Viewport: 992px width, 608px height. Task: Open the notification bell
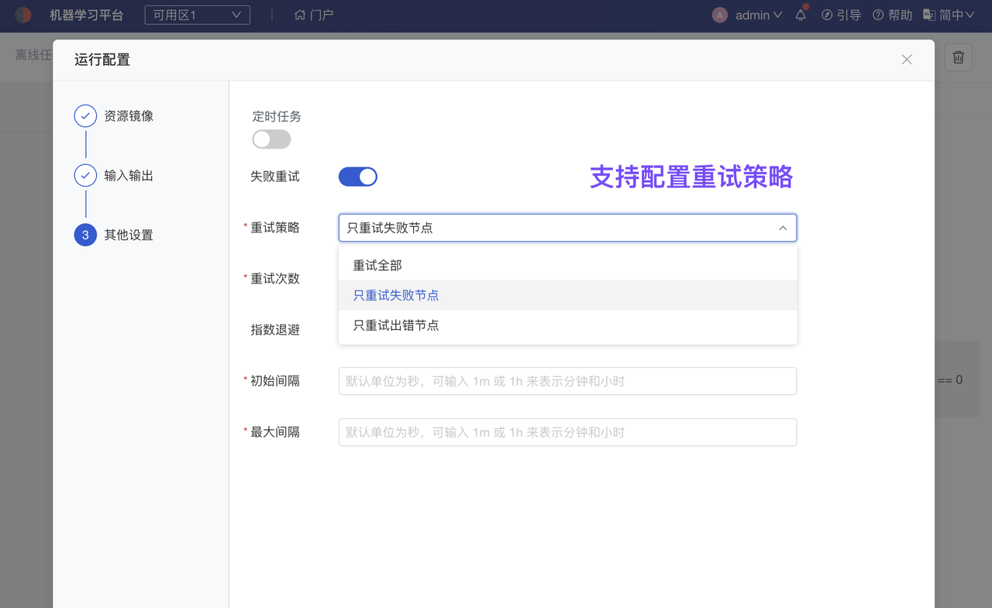point(801,15)
